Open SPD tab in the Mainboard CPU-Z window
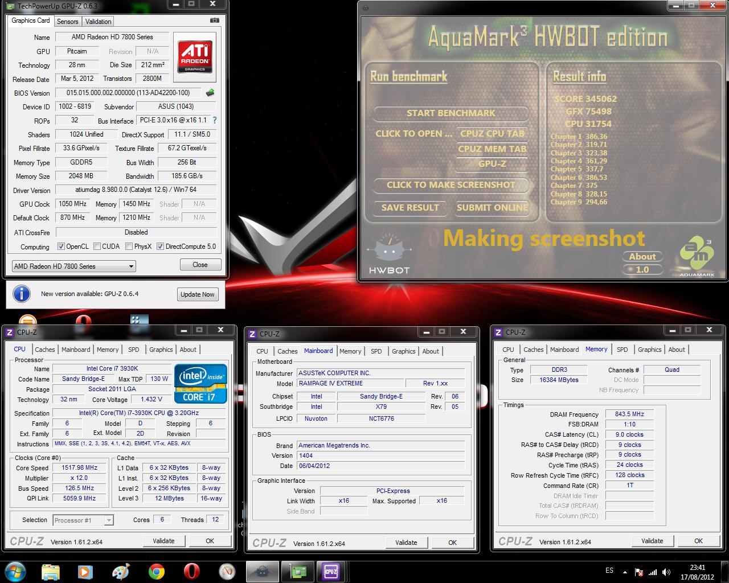 tap(376, 351)
